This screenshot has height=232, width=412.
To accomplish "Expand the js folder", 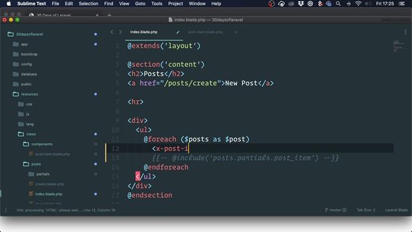I will (21, 114).
